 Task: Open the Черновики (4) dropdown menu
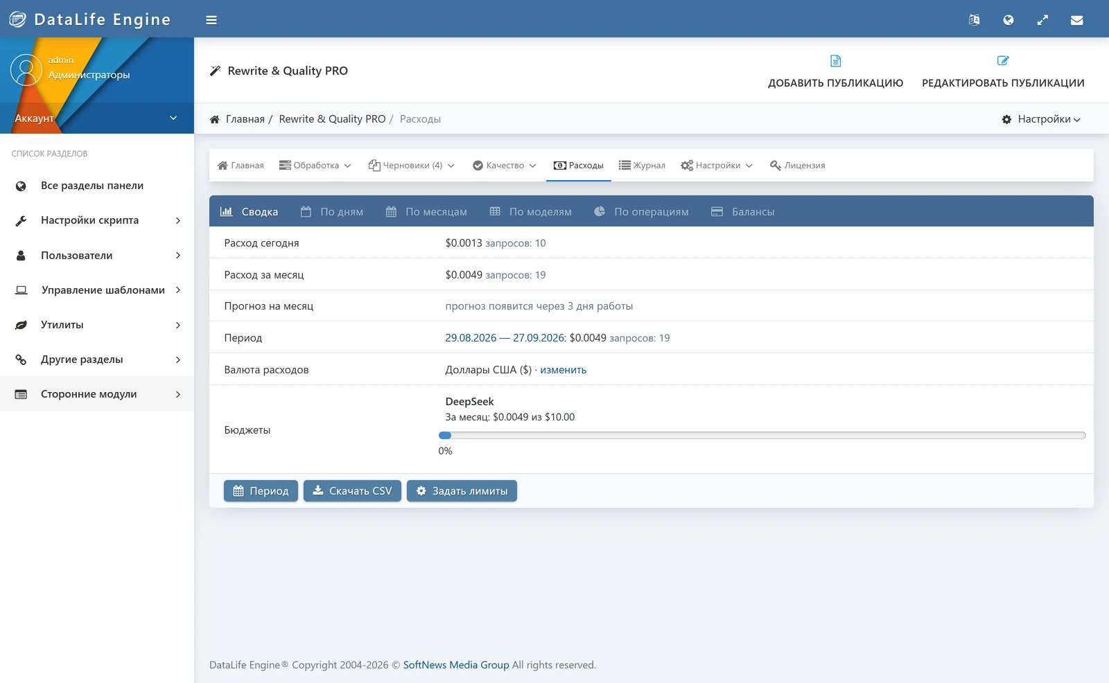(412, 166)
